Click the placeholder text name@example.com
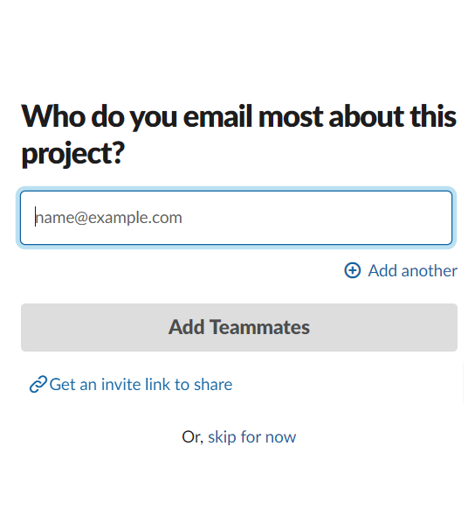The image size is (475, 509). coord(108,218)
